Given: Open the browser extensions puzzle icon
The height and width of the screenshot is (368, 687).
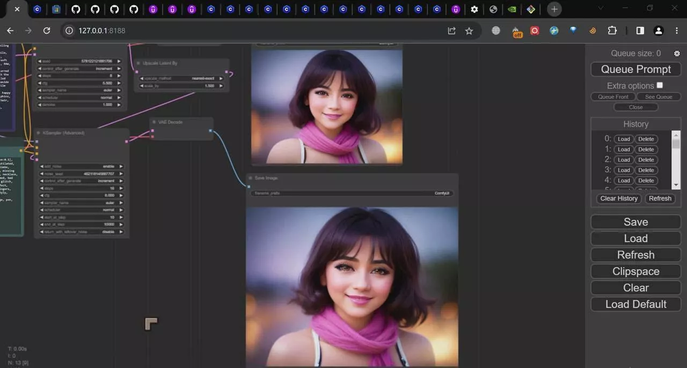Looking at the screenshot, I should (612, 31).
